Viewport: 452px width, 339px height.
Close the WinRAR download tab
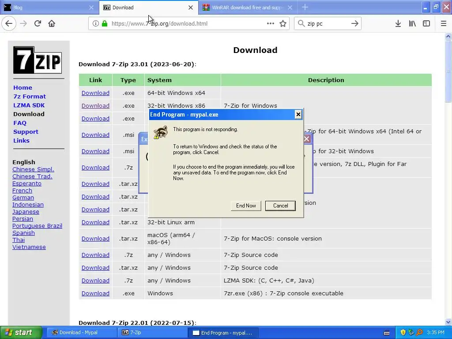290,8
